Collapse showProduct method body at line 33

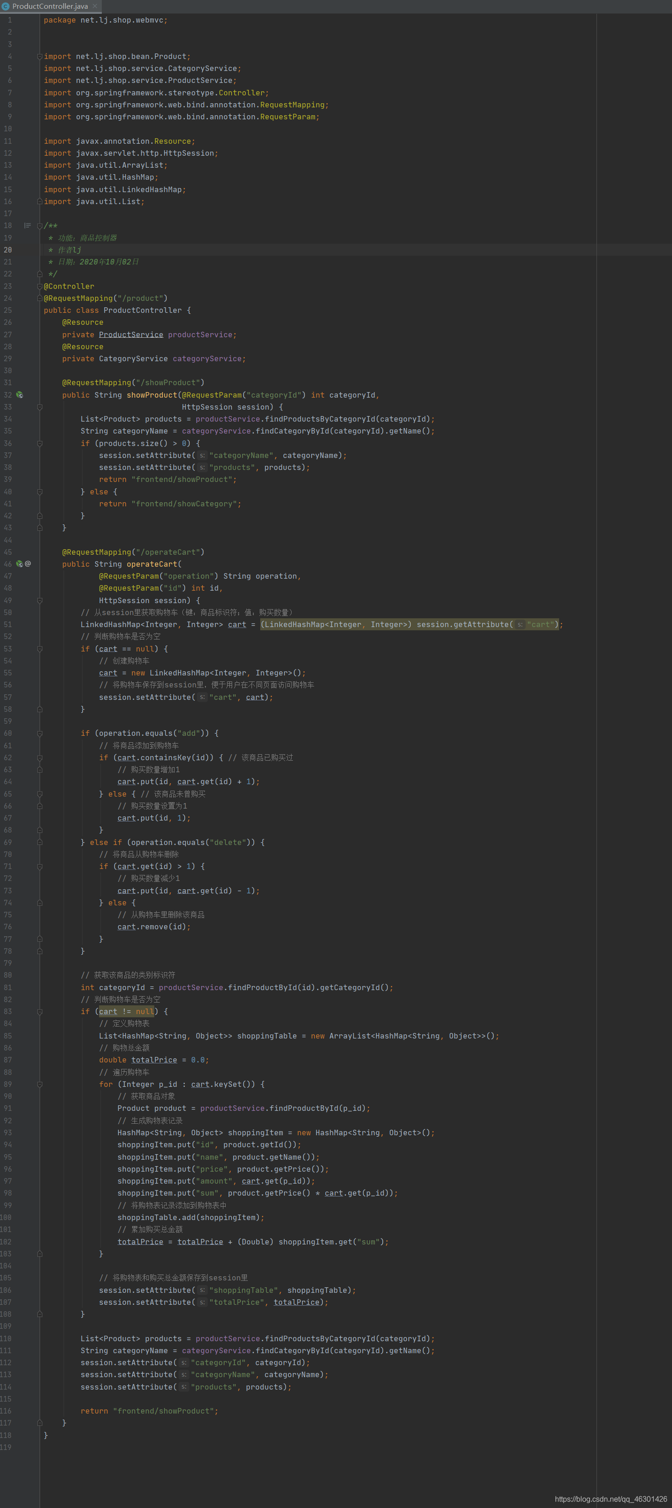pos(39,407)
